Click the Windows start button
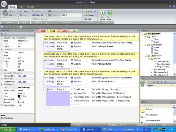The image size is (176, 132). (x=8, y=129)
